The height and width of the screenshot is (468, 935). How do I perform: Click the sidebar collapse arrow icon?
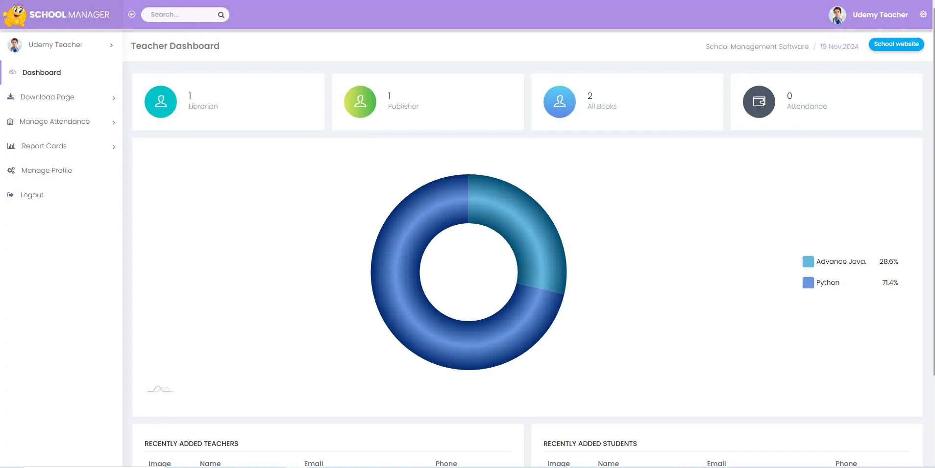[x=132, y=14]
